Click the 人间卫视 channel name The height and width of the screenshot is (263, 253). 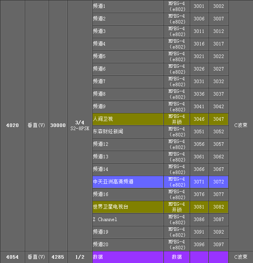point(103,119)
